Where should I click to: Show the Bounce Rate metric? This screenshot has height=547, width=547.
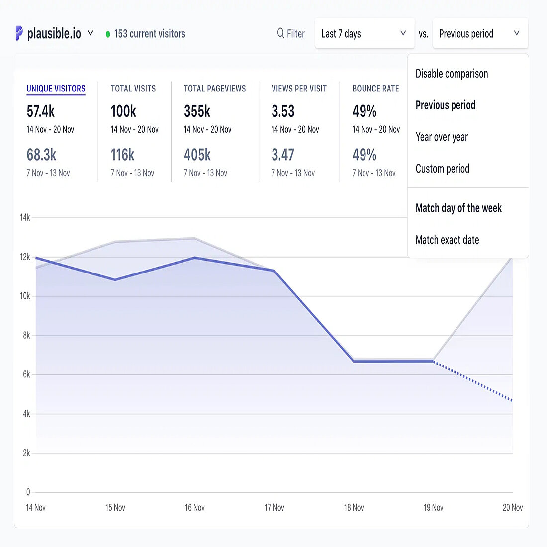[x=375, y=89]
